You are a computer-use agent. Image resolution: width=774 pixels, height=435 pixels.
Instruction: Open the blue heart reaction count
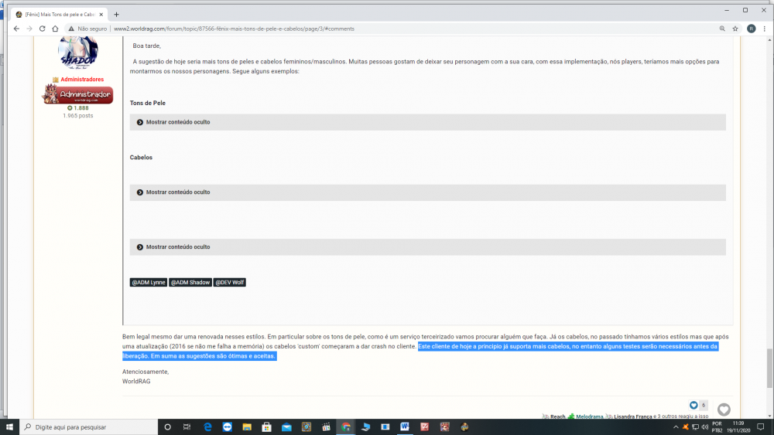pyautogui.click(x=698, y=405)
